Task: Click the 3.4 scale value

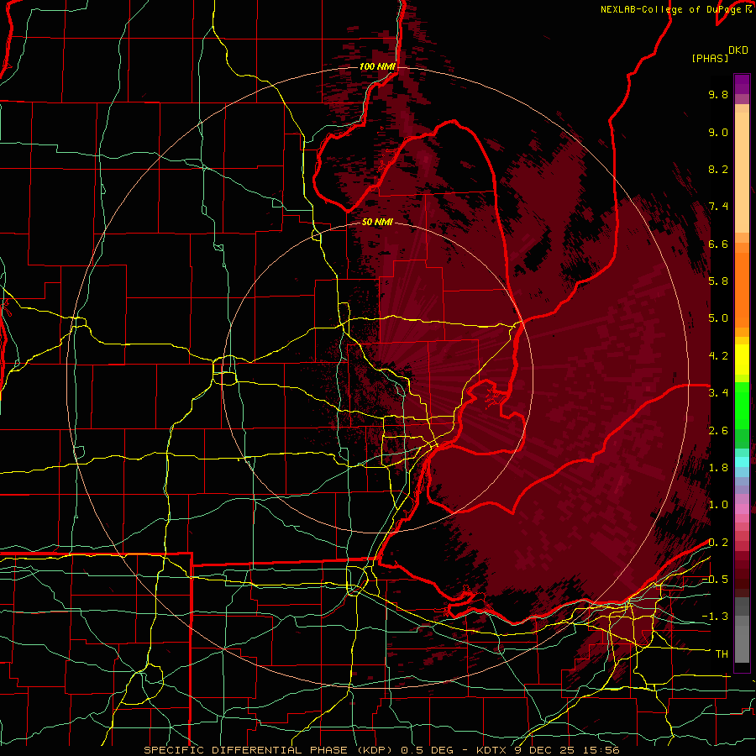Action: [718, 393]
